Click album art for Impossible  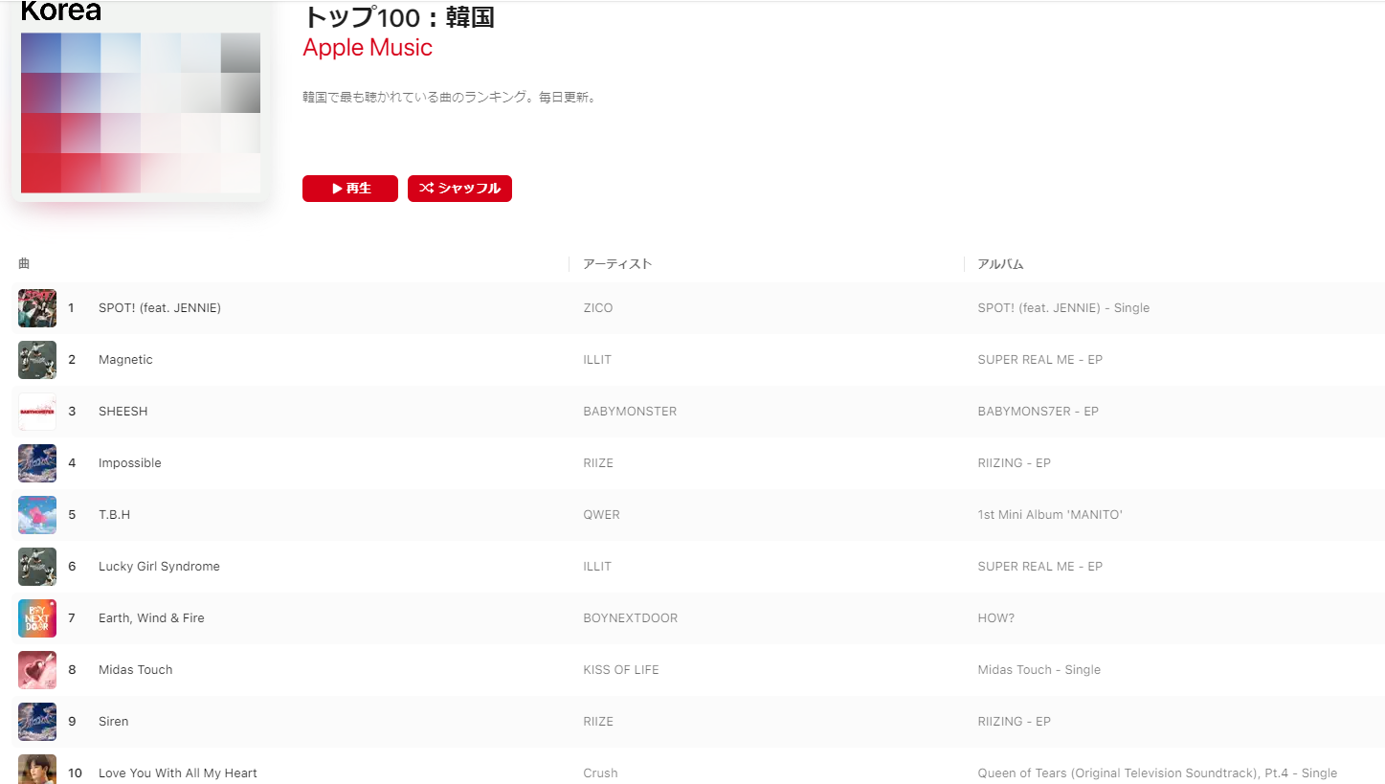(37, 463)
